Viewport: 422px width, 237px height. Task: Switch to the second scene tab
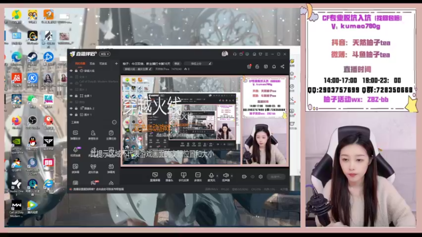click(x=92, y=64)
